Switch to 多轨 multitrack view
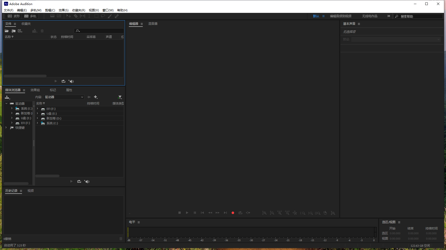 click(x=30, y=16)
